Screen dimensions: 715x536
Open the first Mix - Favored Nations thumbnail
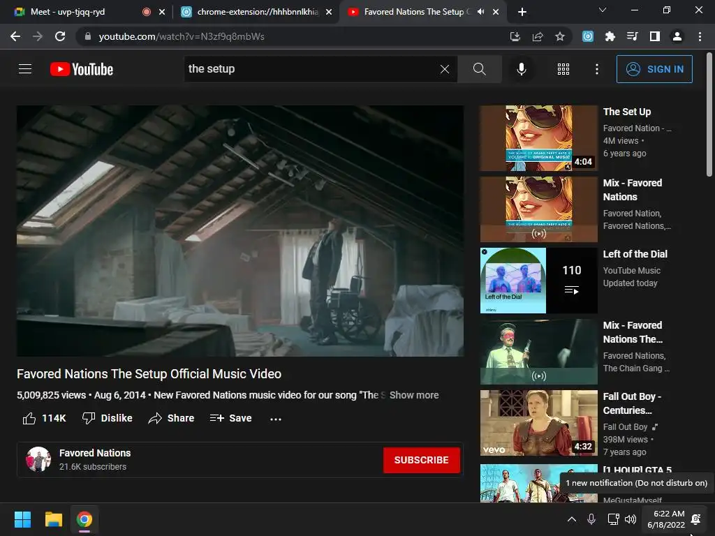[x=538, y=209]
